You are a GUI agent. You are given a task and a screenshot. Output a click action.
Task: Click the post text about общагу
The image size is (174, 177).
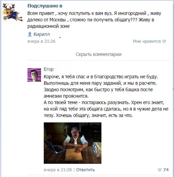click(94, 20)
